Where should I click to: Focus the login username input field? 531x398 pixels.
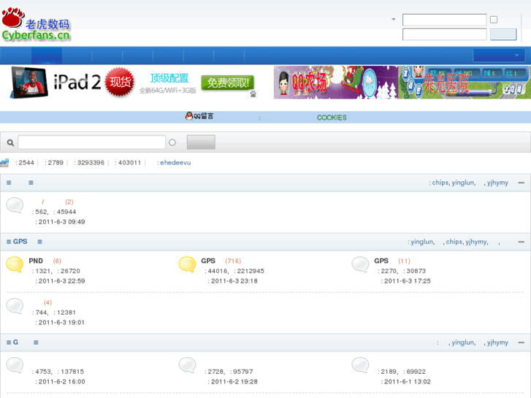[444, 20]
